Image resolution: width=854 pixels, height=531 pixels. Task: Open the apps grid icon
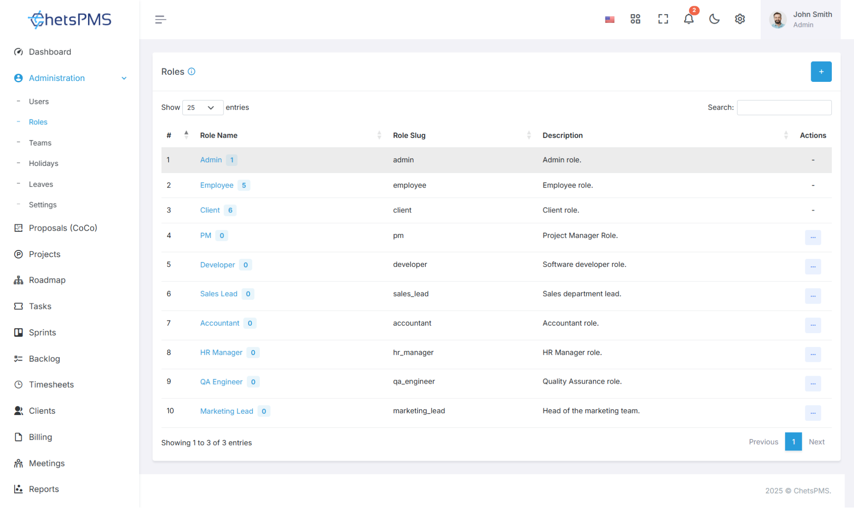(x=635, y=19)
